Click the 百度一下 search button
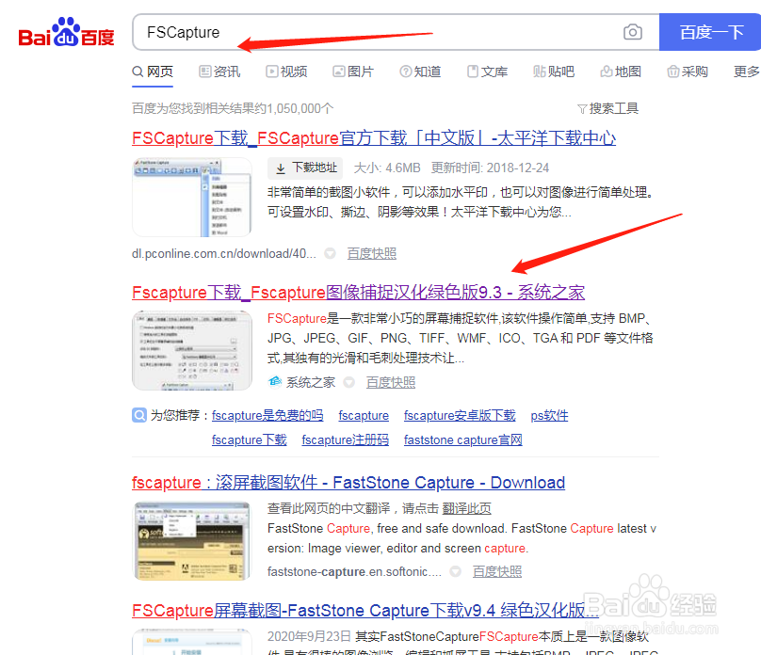 [x=710, y=33]
